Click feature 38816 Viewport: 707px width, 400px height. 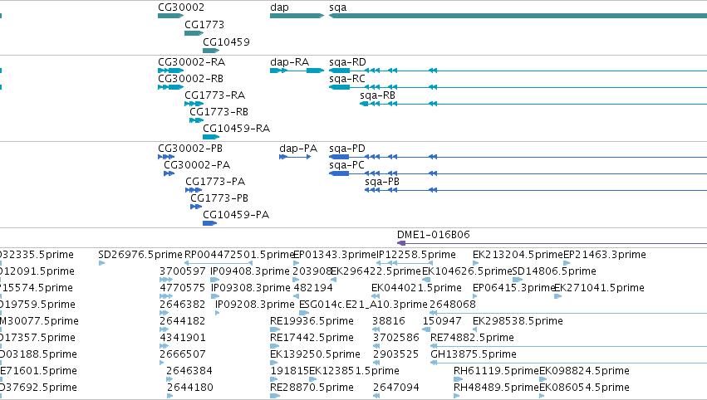point(389,321)
